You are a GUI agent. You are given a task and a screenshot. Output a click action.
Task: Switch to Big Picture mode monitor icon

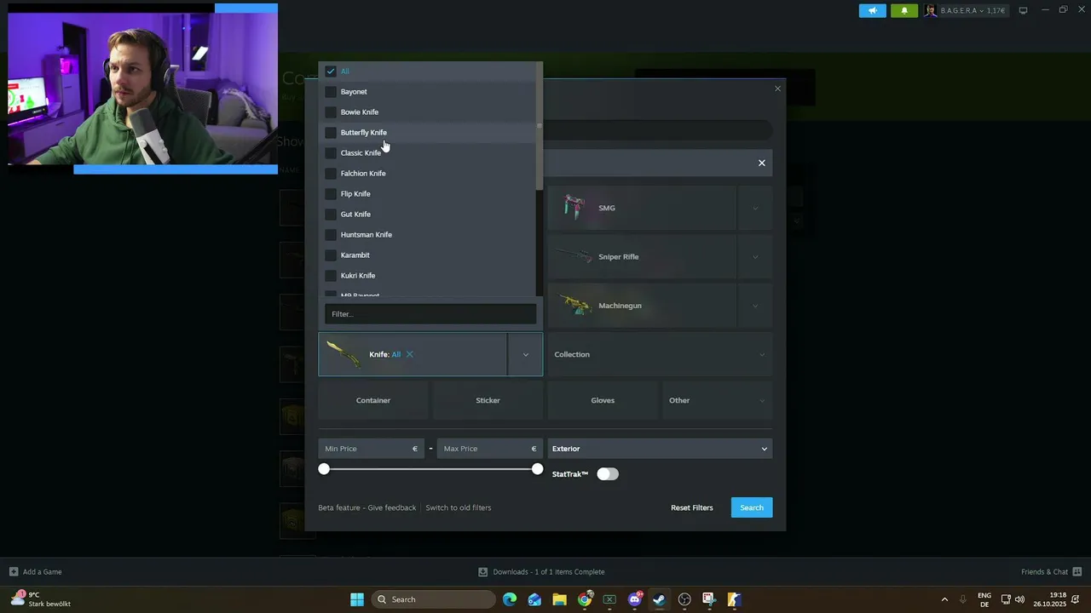1023,11
